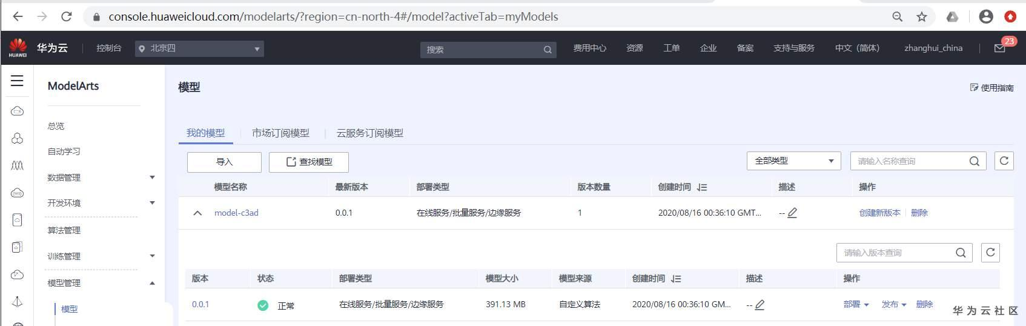
Task: Open the 北京四 region selector
Action: pos(199,48)
